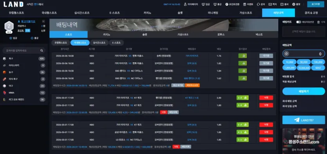
Task: Select 야구 baseball sport
Action: tap(24, 86)
